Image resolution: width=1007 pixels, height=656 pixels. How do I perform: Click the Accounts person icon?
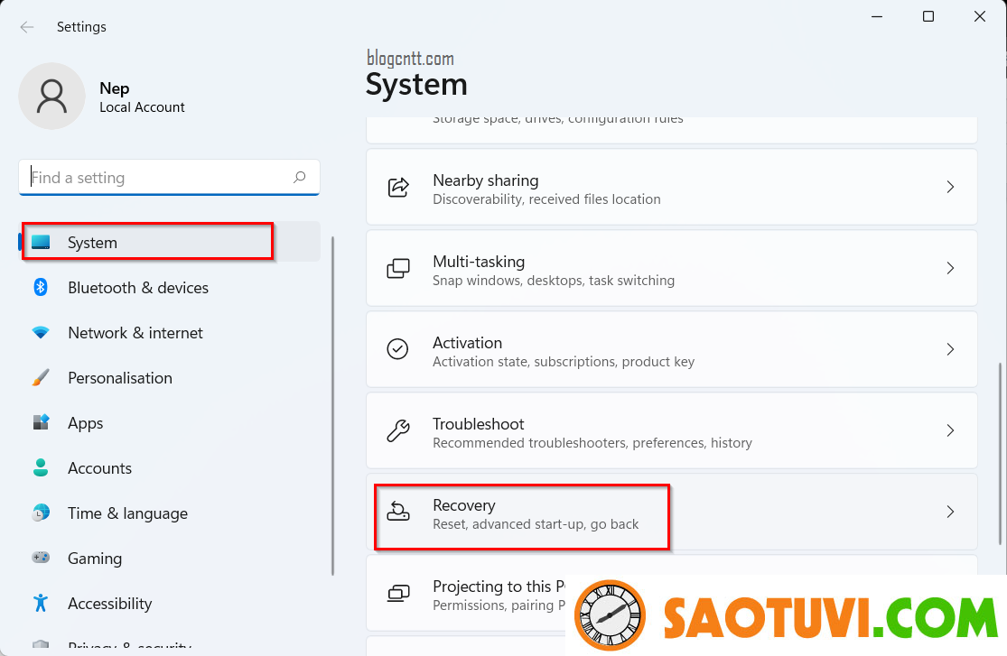pos(41,467)
